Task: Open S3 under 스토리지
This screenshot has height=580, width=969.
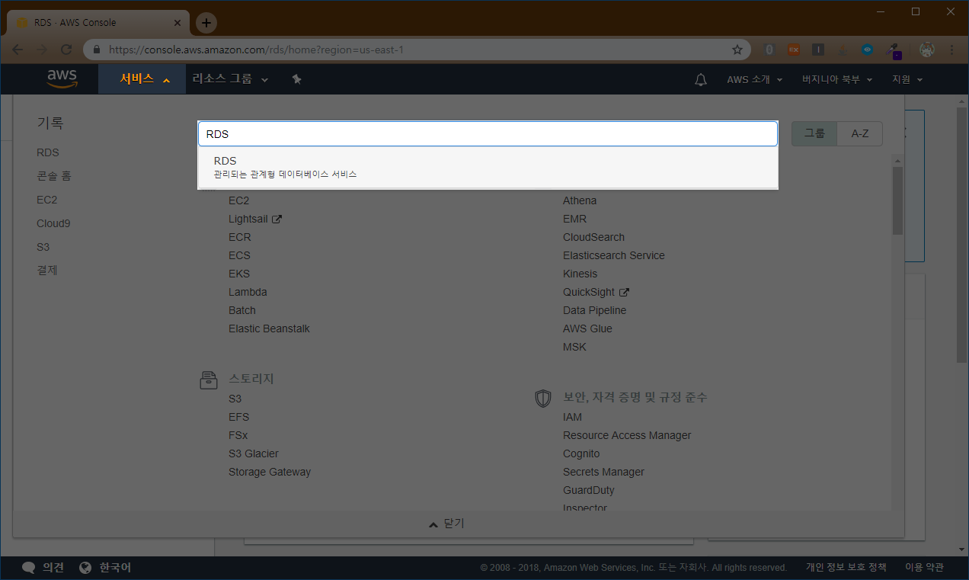Action: (x=235, y=399)
